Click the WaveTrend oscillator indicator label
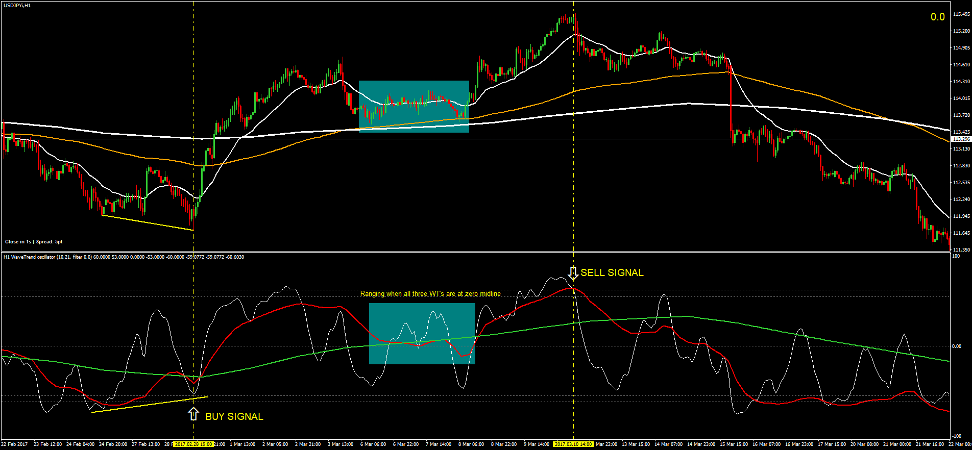The width and height of the screenshot is (972, 450). click(x=124, y=257)
